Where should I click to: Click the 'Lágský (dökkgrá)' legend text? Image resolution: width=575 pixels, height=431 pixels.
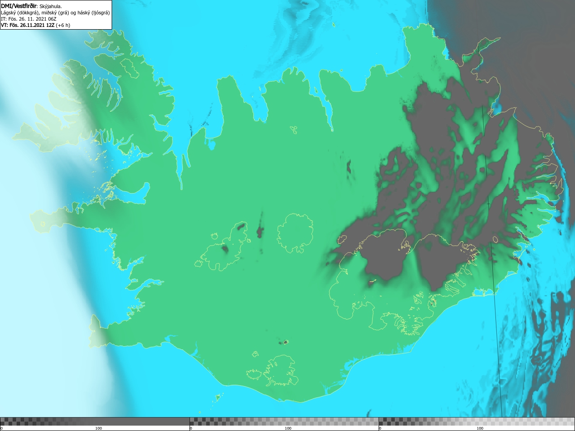click(20, 13)
